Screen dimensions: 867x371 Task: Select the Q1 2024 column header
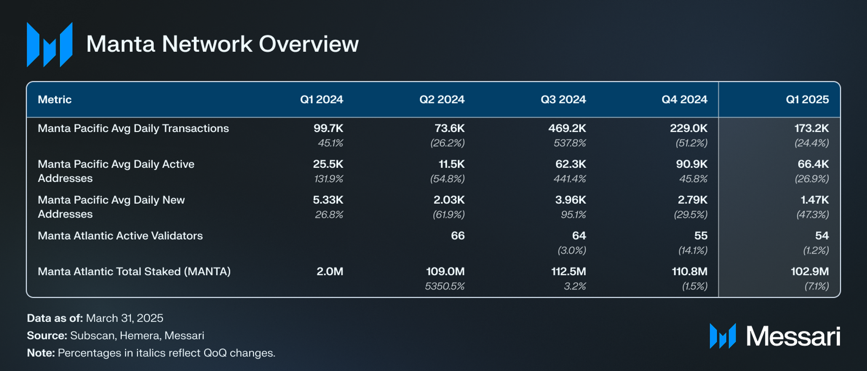click(x=321, y=100)
